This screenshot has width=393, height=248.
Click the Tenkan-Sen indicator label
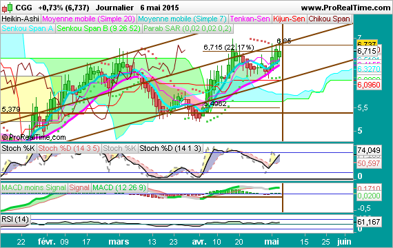pos(250,19)
